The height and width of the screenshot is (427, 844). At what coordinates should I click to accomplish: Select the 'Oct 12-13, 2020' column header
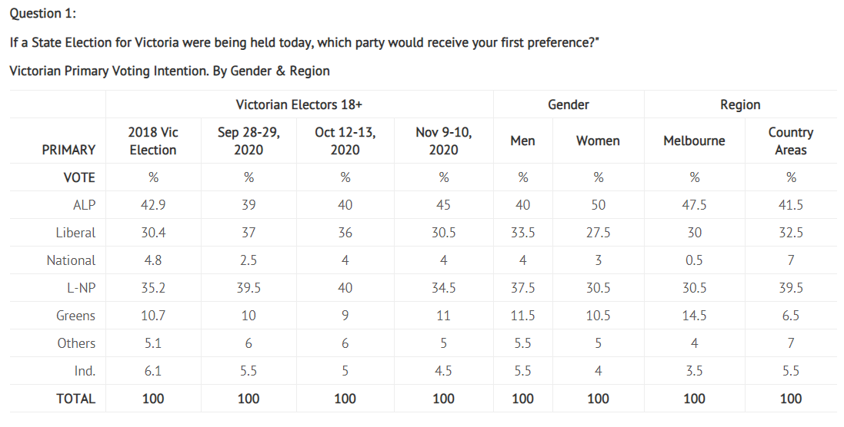tap(345, 141)
